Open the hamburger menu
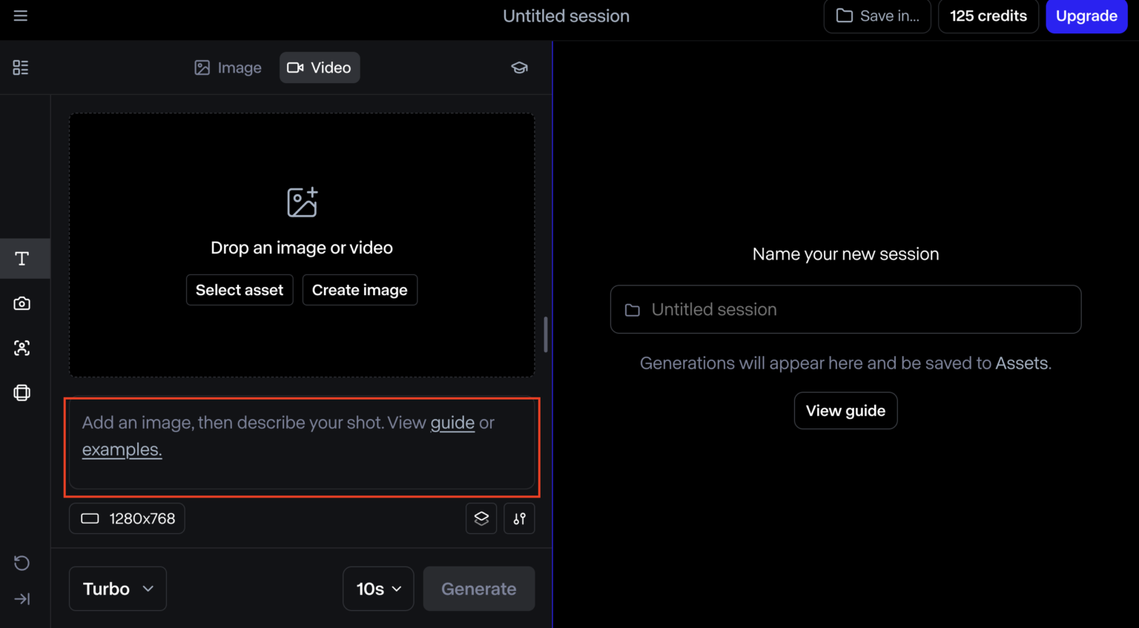 20,15
